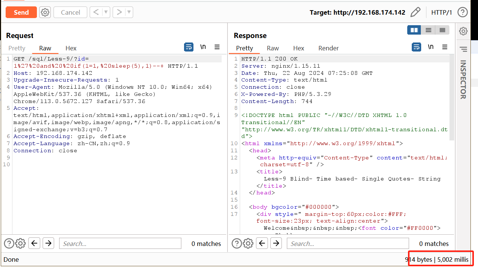
Task: Click the Response search input field
Action: (x=348, y=243)
